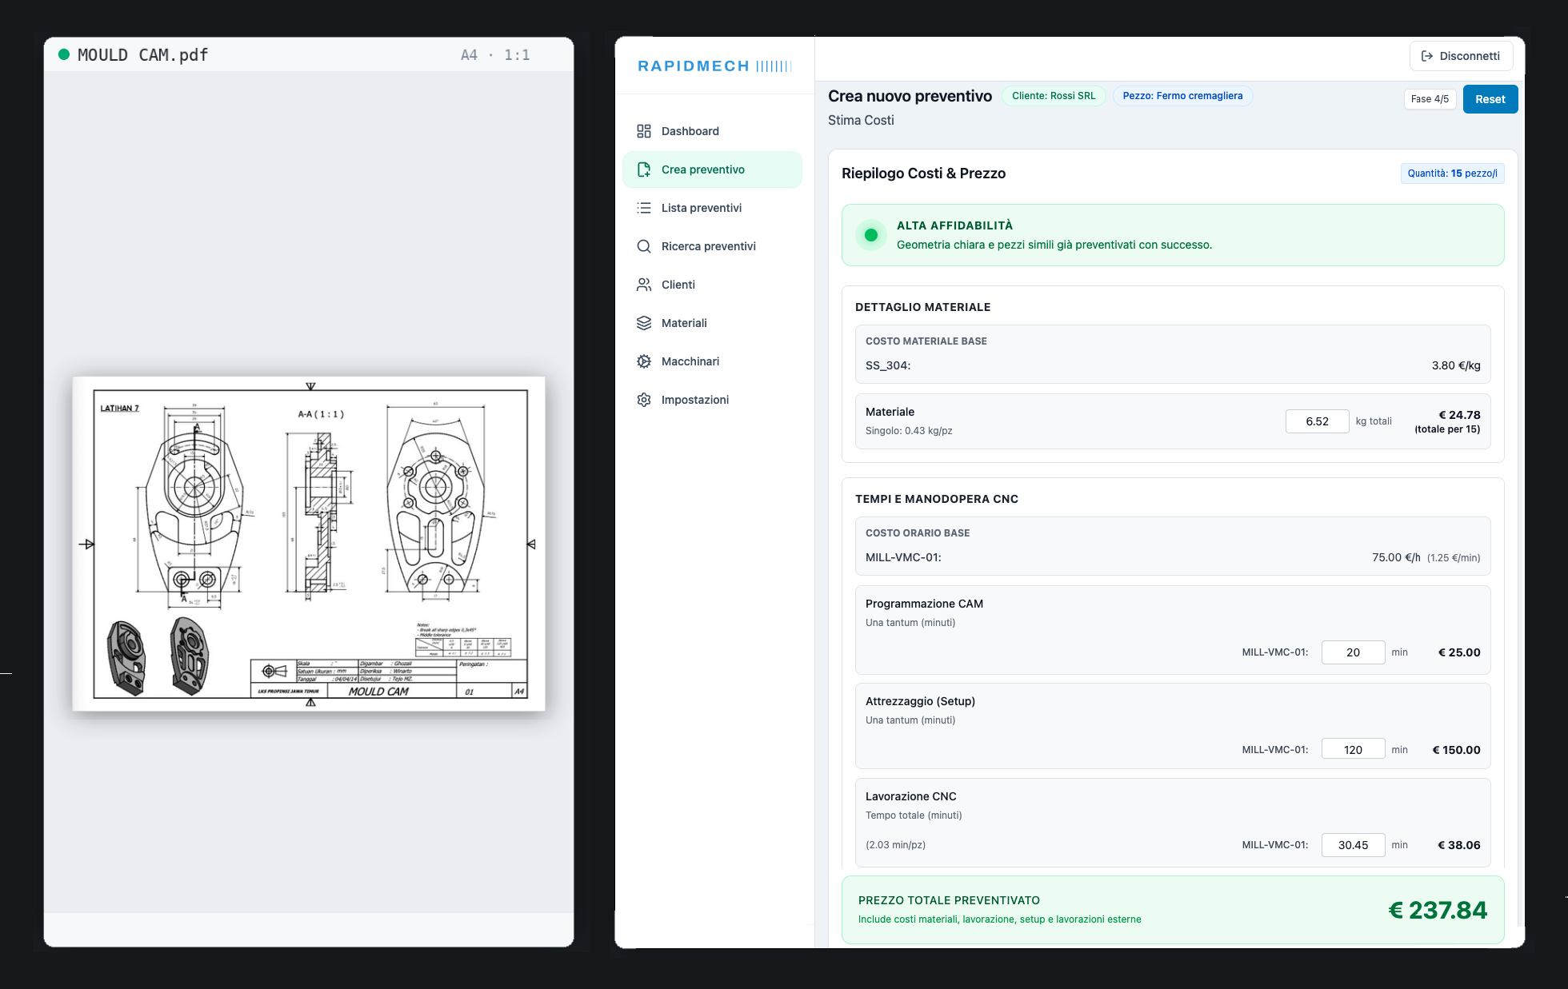Click the Riepilogo Costi & Prezzo heading

pyautogui.click(x=923, y=173)
